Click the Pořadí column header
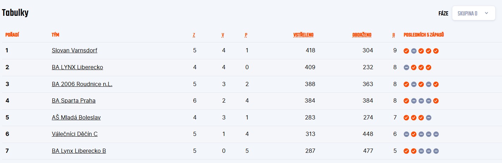Viewport: 502px width, 163px height. (12, 35)
